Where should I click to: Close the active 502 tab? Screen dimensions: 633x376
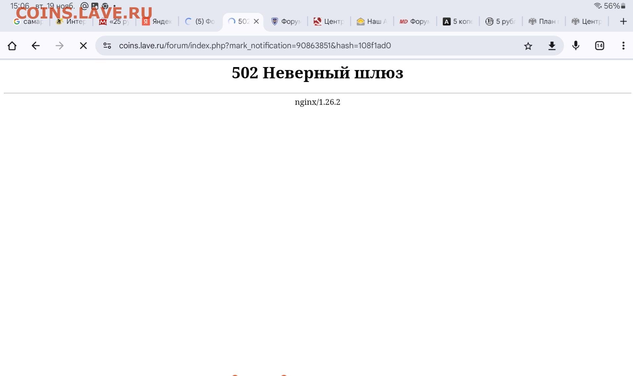256,21
